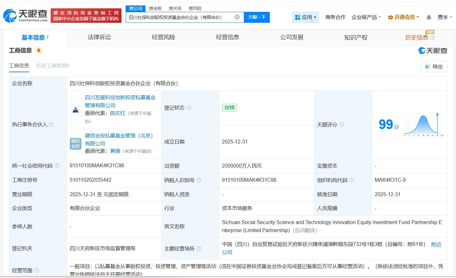Screen dimensions: 456x278
Task: Click the 天眼一下 search button
Action: click(257, 17)
